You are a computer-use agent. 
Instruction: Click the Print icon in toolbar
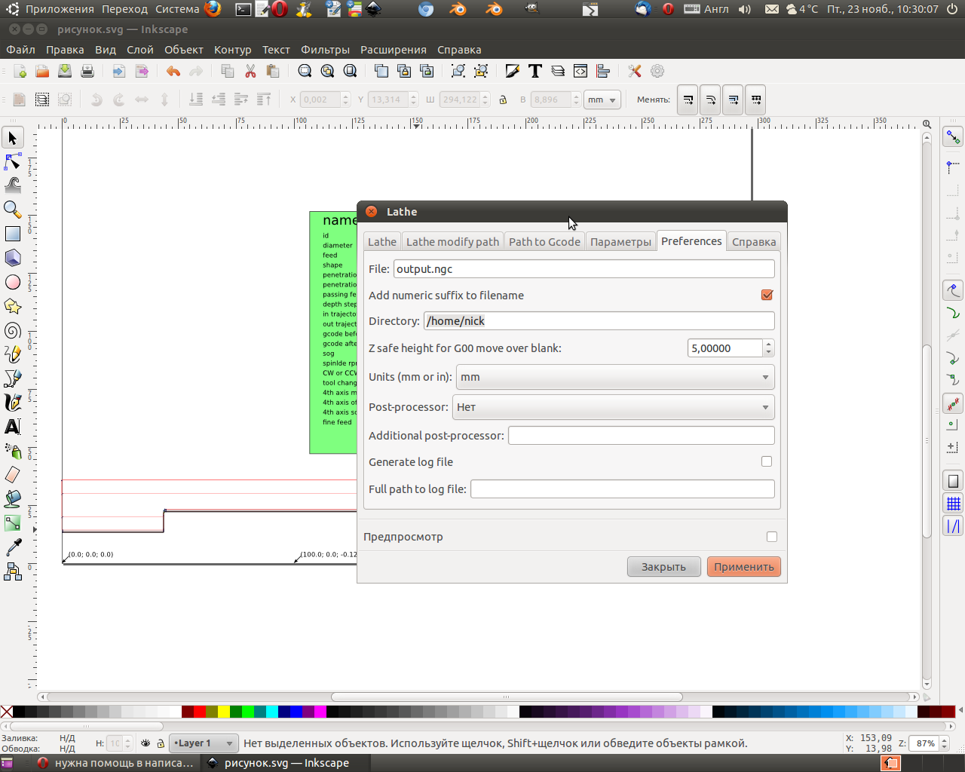(87, 71)
